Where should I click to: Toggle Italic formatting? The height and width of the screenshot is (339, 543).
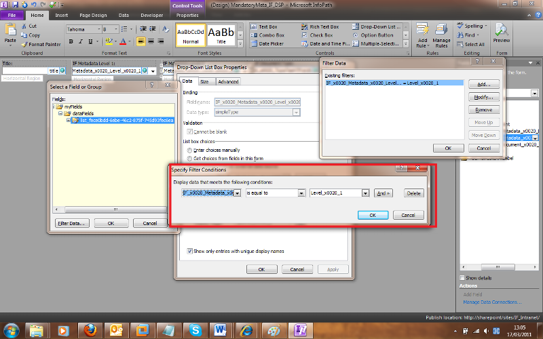coord(81,41)
